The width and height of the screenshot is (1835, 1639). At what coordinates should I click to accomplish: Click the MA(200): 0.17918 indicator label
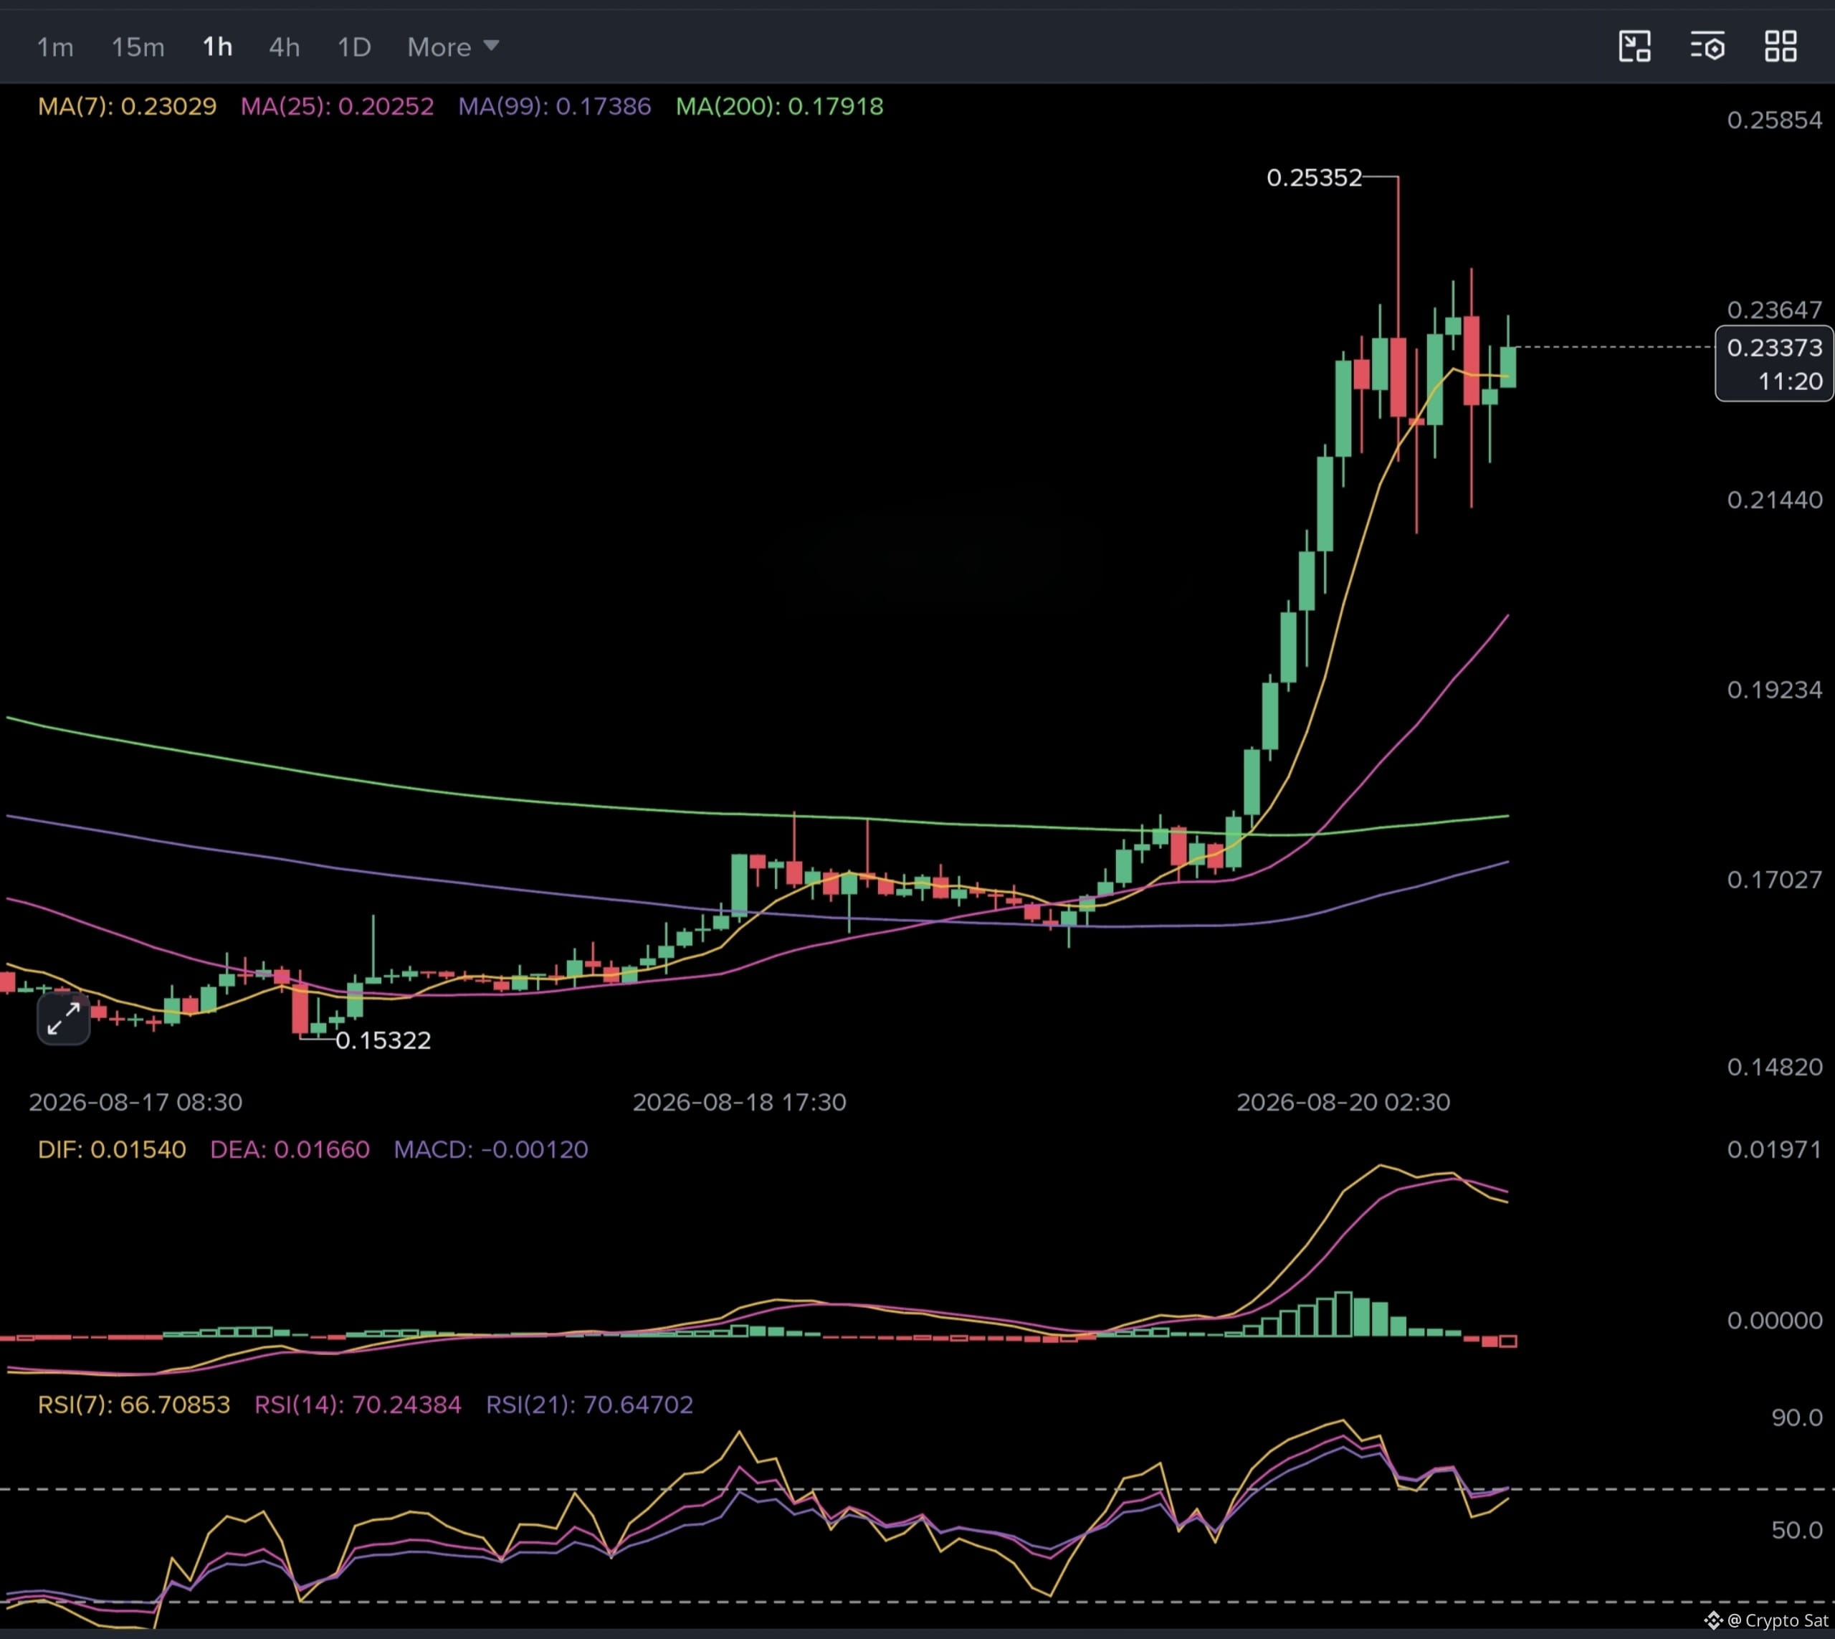[780, 106]
